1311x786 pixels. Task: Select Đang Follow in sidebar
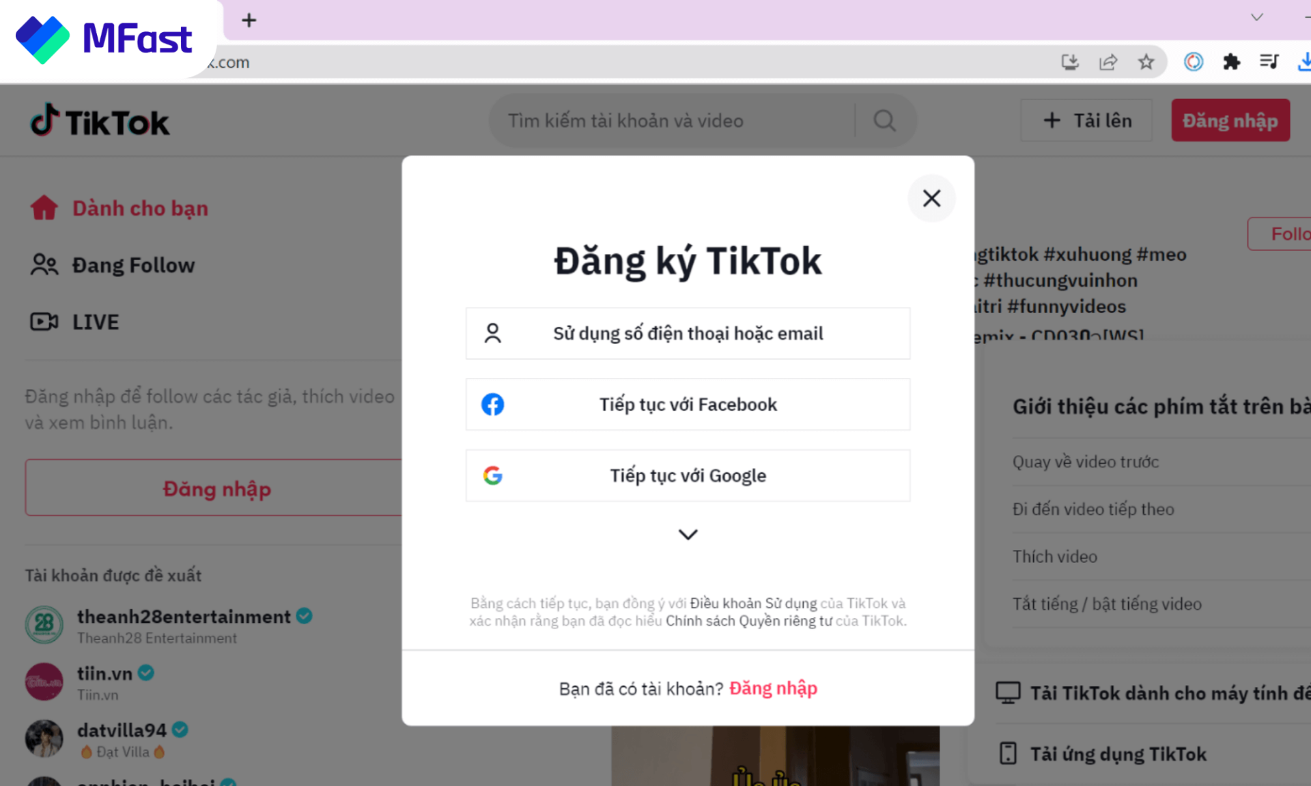coord(113,265)
